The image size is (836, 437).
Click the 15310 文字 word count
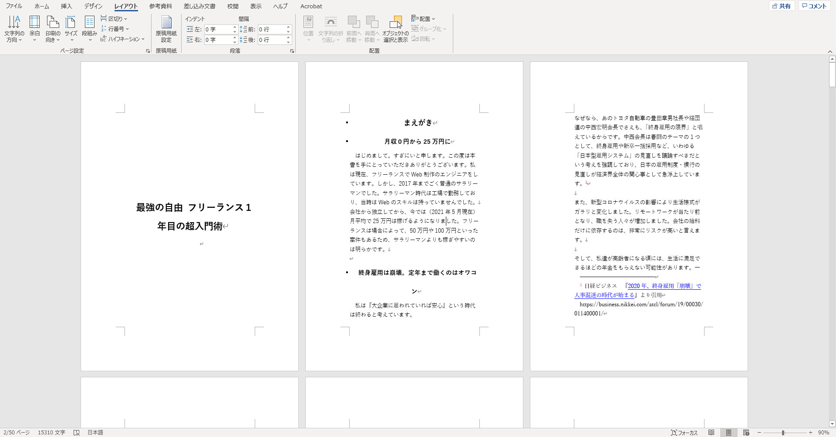coord(51,433)
